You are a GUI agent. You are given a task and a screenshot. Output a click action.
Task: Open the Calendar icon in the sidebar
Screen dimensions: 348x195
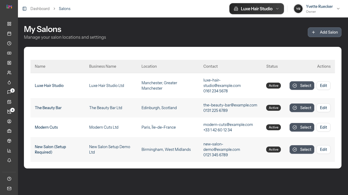coord(9,34)
